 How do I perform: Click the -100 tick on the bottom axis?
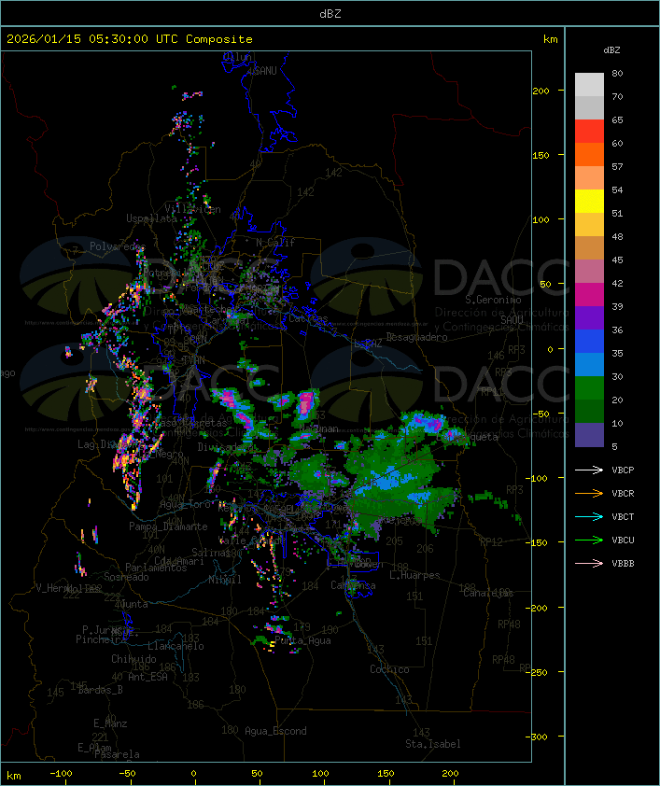pos(61,774)
